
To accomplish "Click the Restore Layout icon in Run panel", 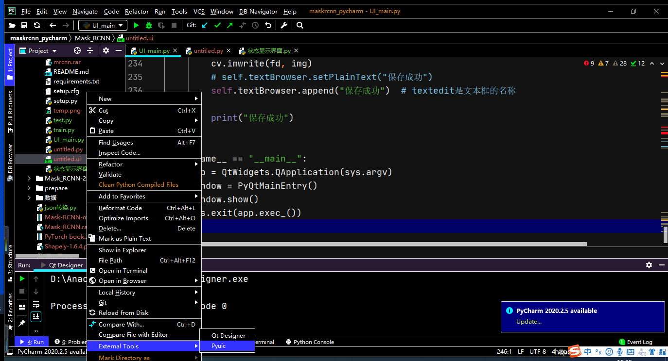I will (22, 307).
